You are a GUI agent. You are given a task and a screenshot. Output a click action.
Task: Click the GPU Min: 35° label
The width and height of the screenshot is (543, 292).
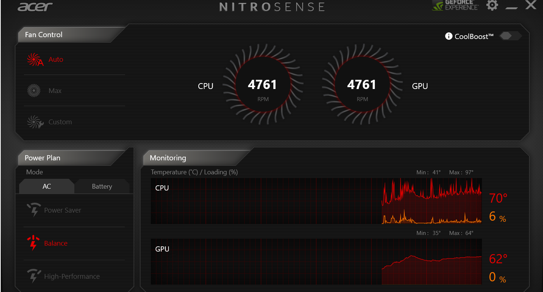coord(429,233)
